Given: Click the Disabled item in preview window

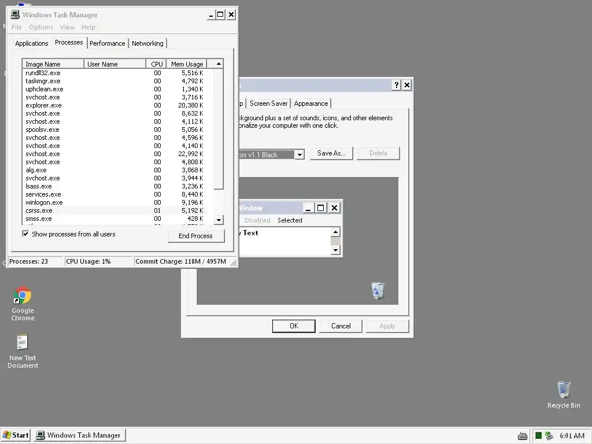Looking at the screenshot, I should tap(257, 220).
